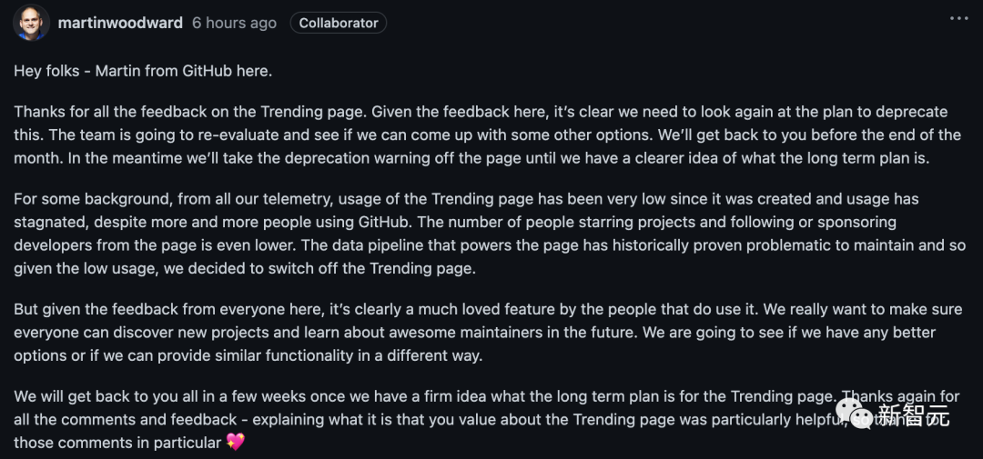Image resolution: width=983 pixels, height=459 pixels.
Task: Open the martinwoodward username link
Action: click(x=120, y=23)
